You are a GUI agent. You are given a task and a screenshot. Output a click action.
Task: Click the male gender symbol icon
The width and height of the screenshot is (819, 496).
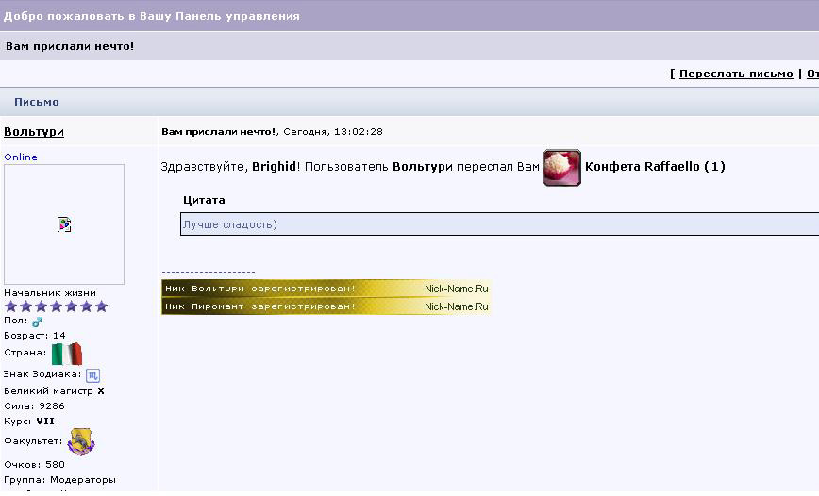37,322
